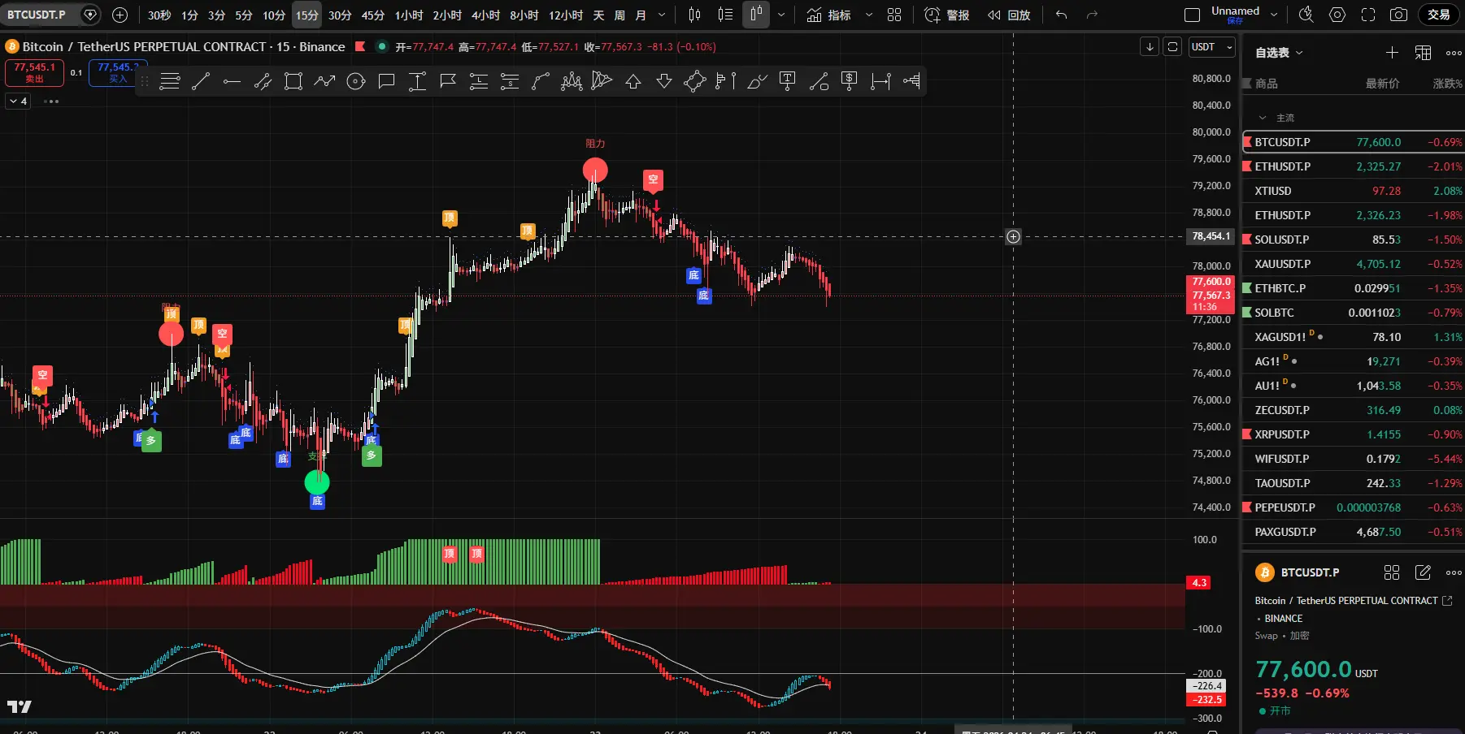Image resolution: width=1465 pixels, height=734 pixels.
Task: Toggle the flag on BTCUSDT.P watchlist row
Action: click(1247, 142)
